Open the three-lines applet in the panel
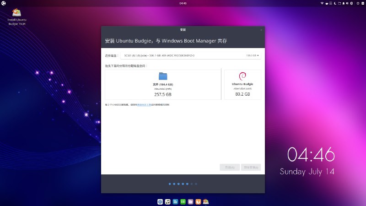This screenshot has width=366, height=206. click(x=331, y=3)
